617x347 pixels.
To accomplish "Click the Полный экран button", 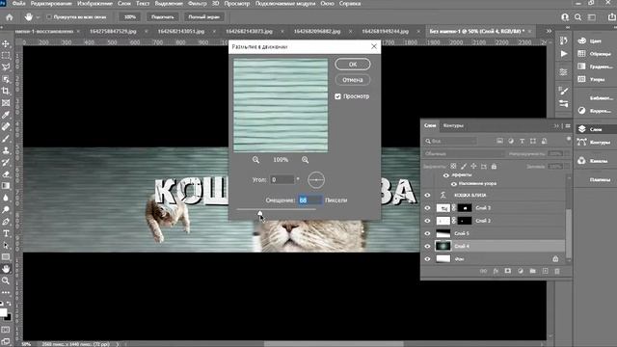I will click(203, 17).
